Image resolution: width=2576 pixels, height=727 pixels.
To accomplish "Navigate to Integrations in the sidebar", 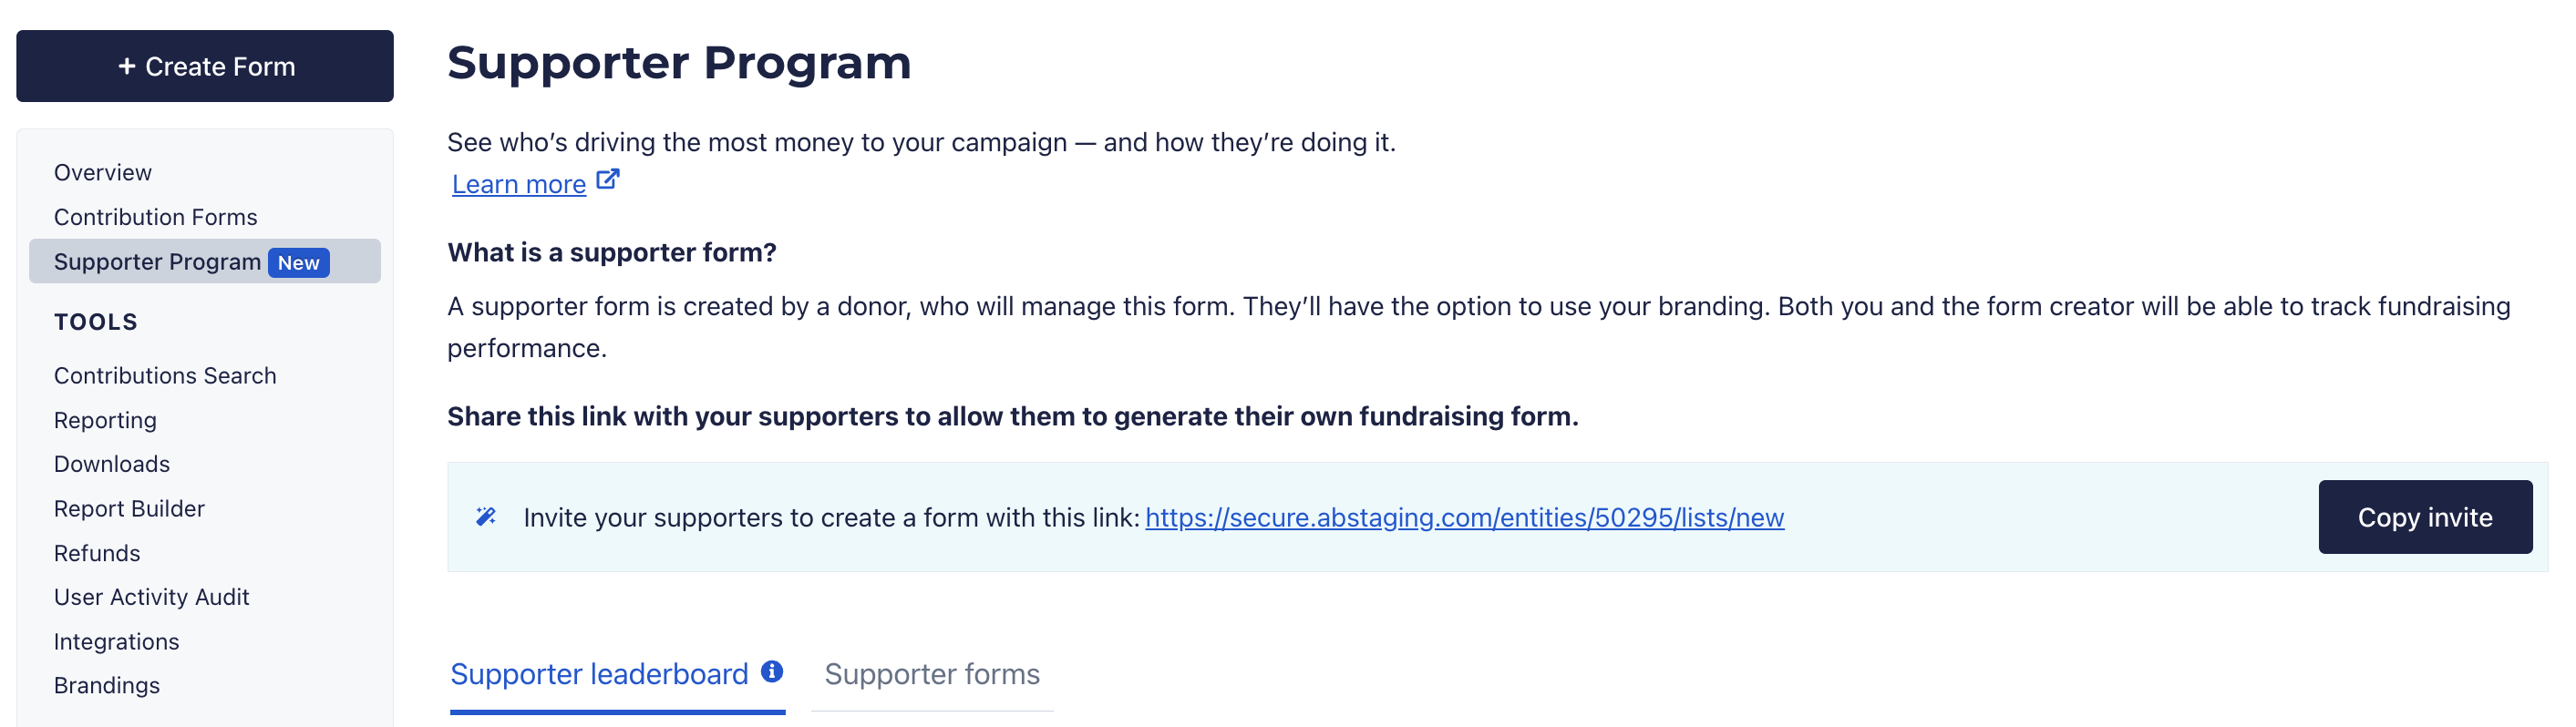I will coord(116,641).
